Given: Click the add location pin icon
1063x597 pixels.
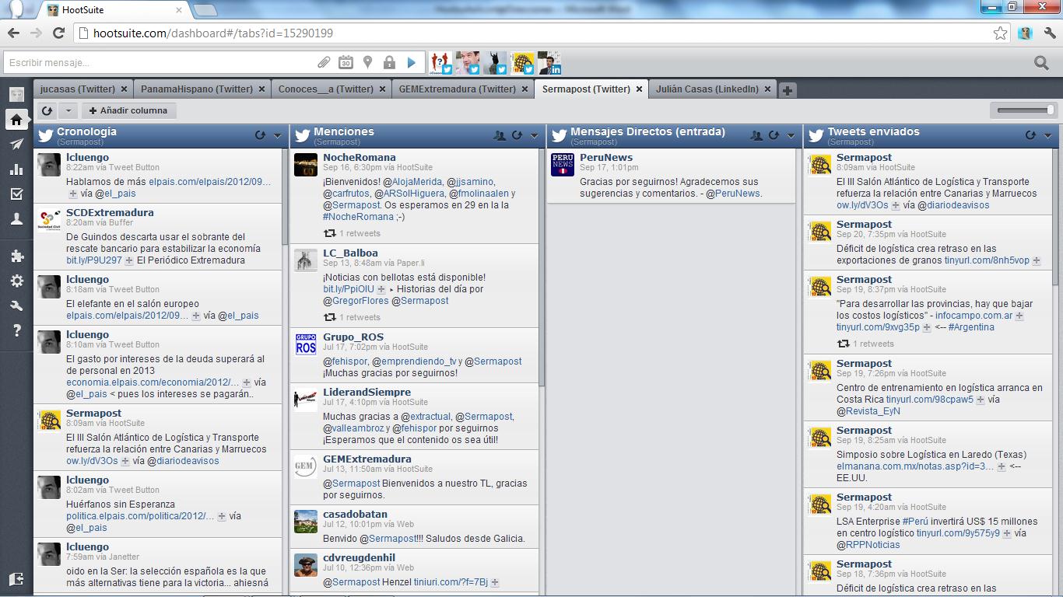Looking at the screenshot, I should coord(367,63).
